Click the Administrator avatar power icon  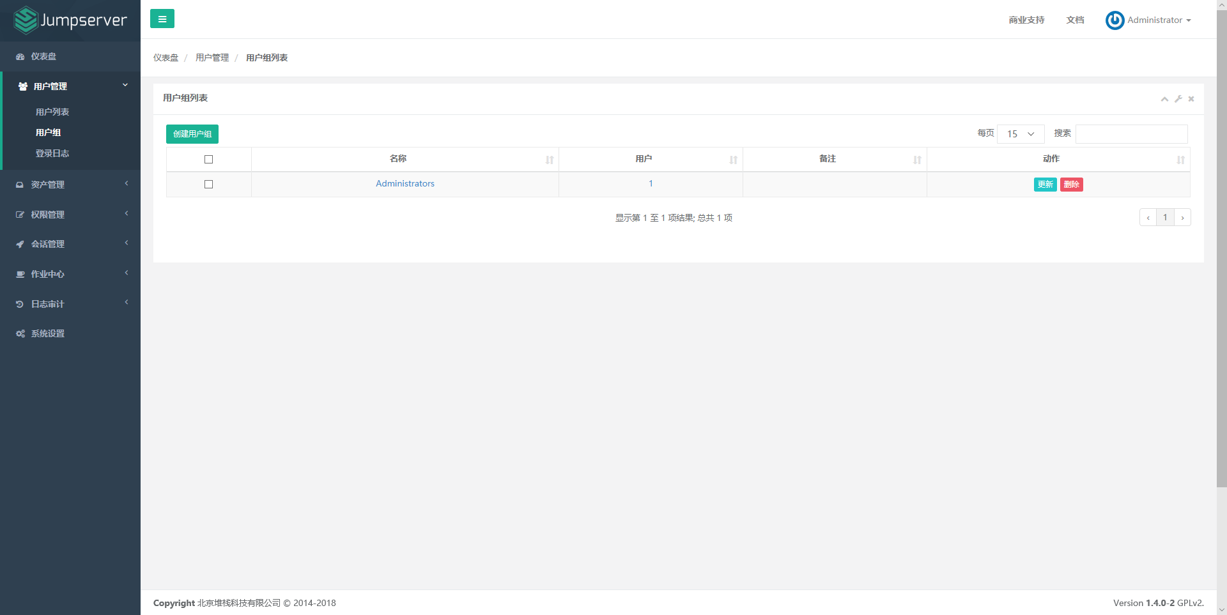tap(1115, 20)
